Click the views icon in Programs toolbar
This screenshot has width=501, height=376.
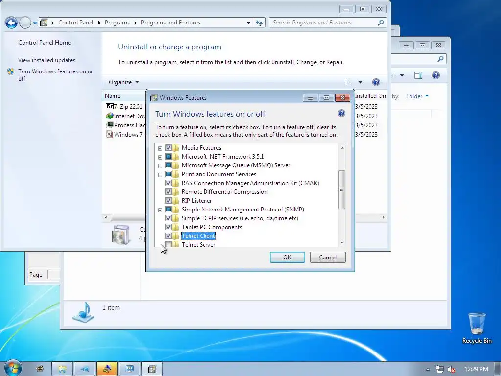(348, 82)
